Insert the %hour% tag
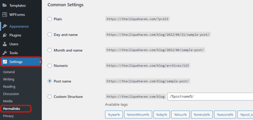This screenshot has width=253, height=120. pos(181,114)
